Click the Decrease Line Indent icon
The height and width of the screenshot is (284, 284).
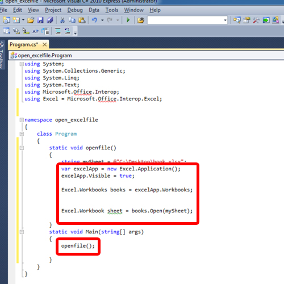[45, 31]
